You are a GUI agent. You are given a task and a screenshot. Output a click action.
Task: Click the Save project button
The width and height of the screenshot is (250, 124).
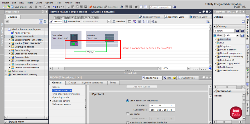[19, 7]
